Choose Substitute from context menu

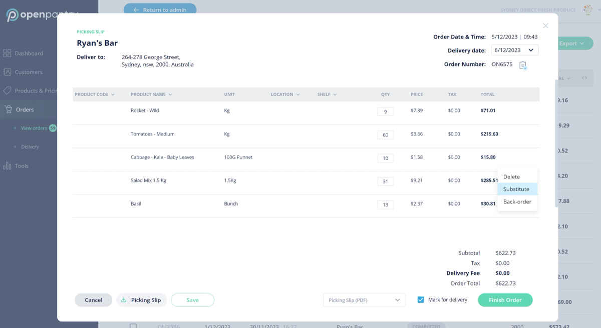pyautogui.click(x=517, y=189)
